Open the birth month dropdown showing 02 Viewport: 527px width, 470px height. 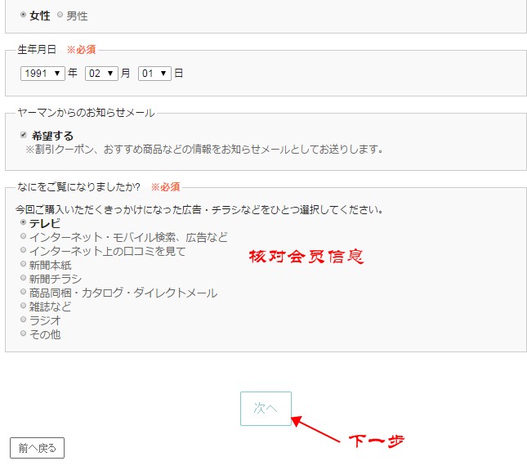coord(101,73)
